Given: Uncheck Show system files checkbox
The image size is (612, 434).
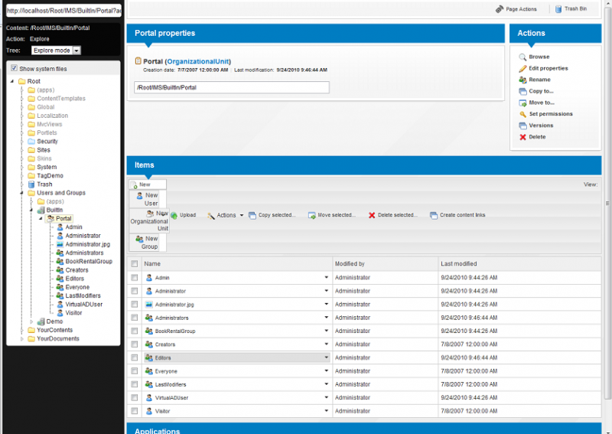Looking at the screenshot, I should point(14,68).
